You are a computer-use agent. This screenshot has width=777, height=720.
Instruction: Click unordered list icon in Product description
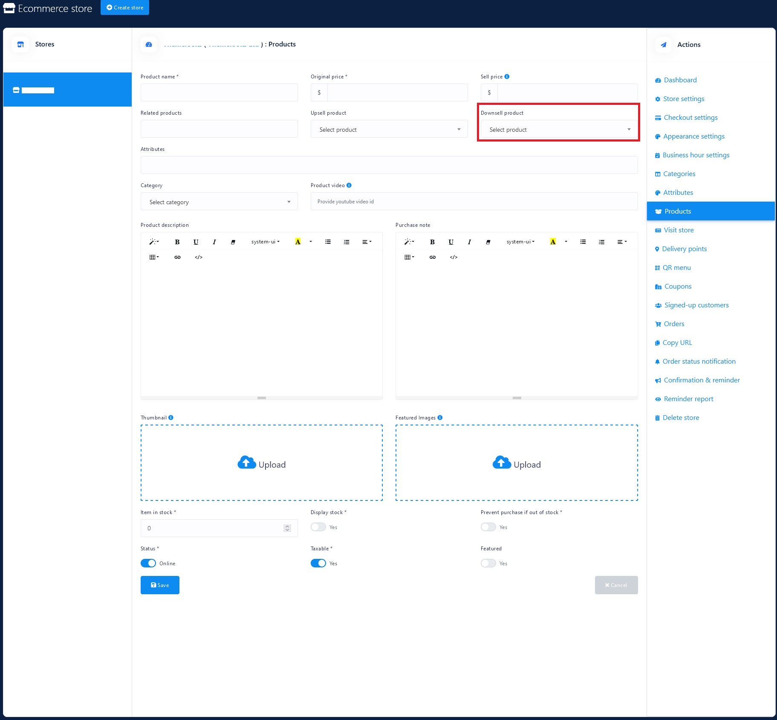pos(328,242)
